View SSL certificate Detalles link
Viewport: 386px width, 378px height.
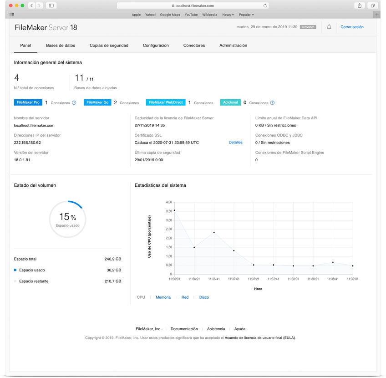(x=235, y=143)
